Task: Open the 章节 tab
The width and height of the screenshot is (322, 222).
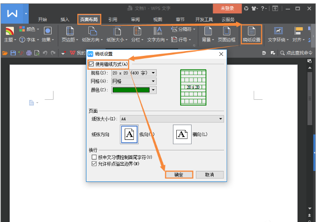Action: (x=180, y=20)
